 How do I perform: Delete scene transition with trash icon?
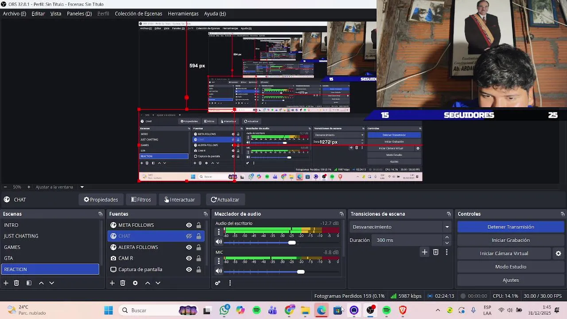coord(435,252)
